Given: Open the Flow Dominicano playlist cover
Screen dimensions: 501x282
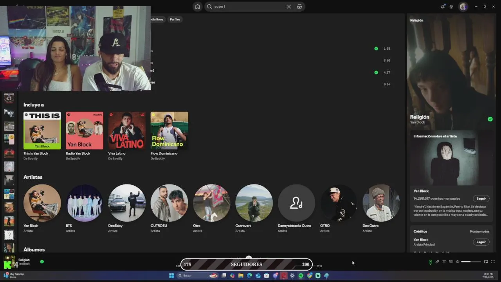Looking at the screenshot, I should click(x=169, y=130).
